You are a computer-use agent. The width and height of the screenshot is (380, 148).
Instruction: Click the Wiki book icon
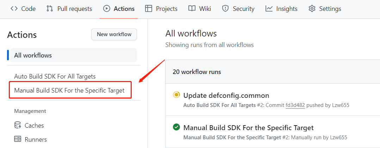[x=192, y=9]
